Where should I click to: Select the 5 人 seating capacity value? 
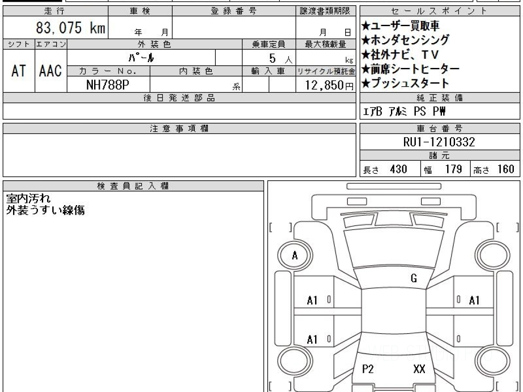(x=281, y=58)
